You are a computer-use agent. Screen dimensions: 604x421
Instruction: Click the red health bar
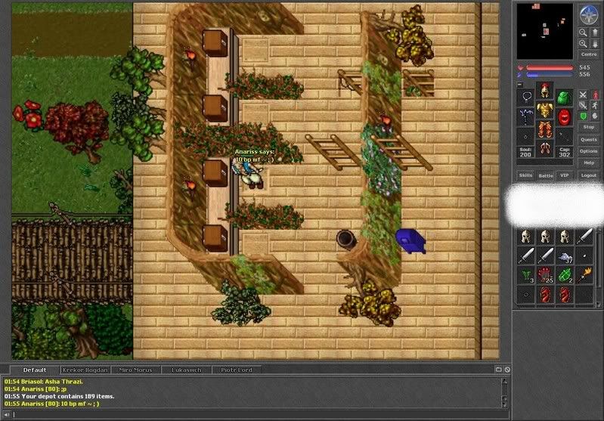pos(550,68)
